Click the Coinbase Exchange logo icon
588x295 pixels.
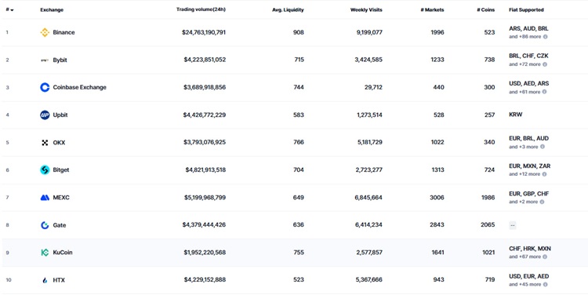(45, 87)
